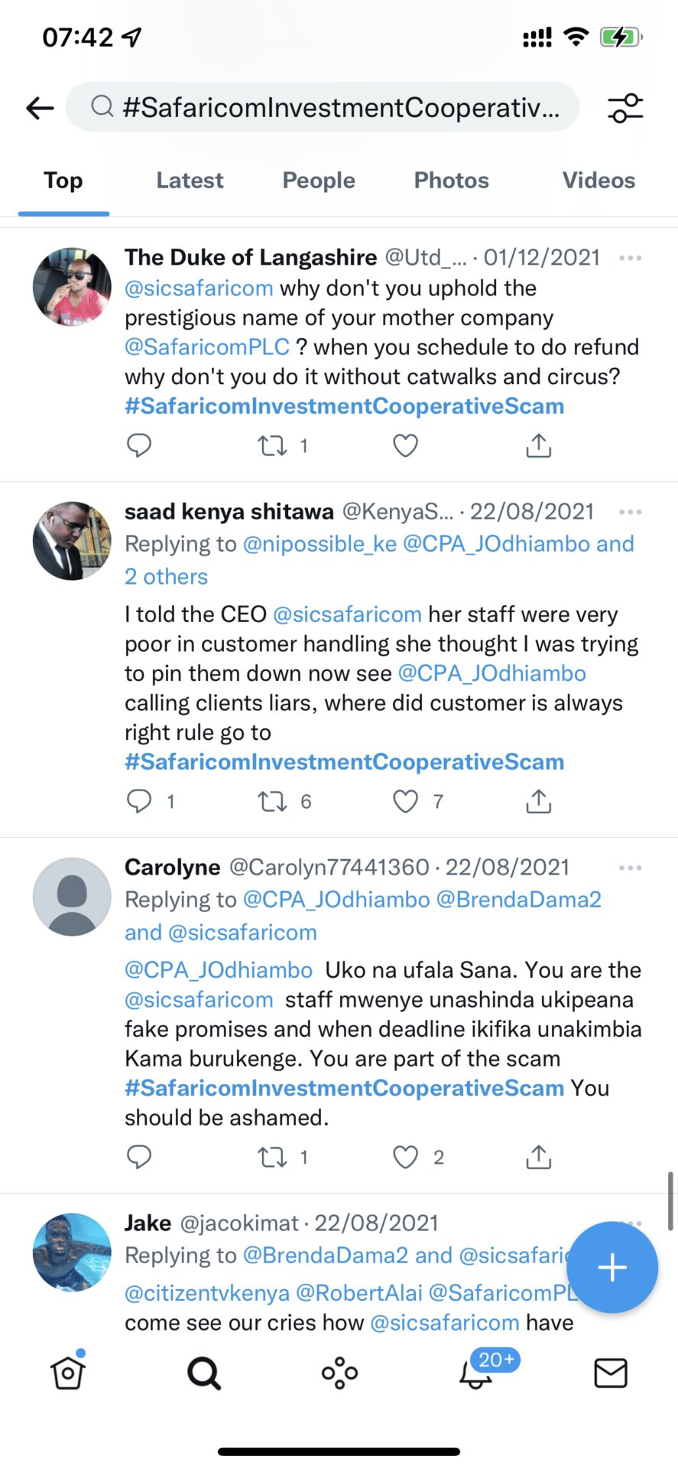The image size is (678, 1469).
Task: Switch to the Latest tab
Action: point(190,181)
